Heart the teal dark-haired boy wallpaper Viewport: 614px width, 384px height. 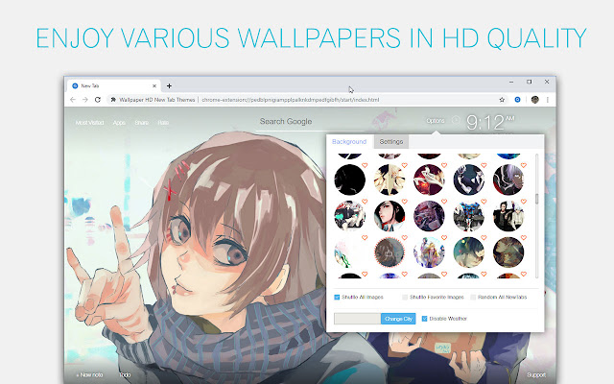484,237
